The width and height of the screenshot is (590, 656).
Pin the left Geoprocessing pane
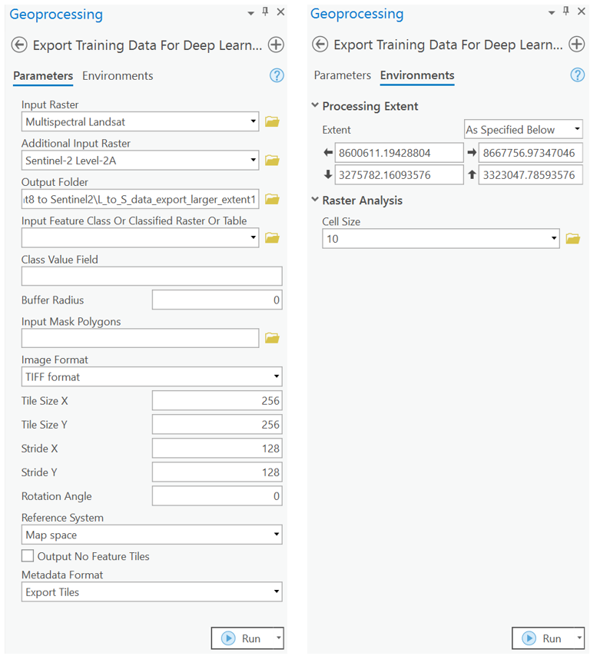point(265,12)
